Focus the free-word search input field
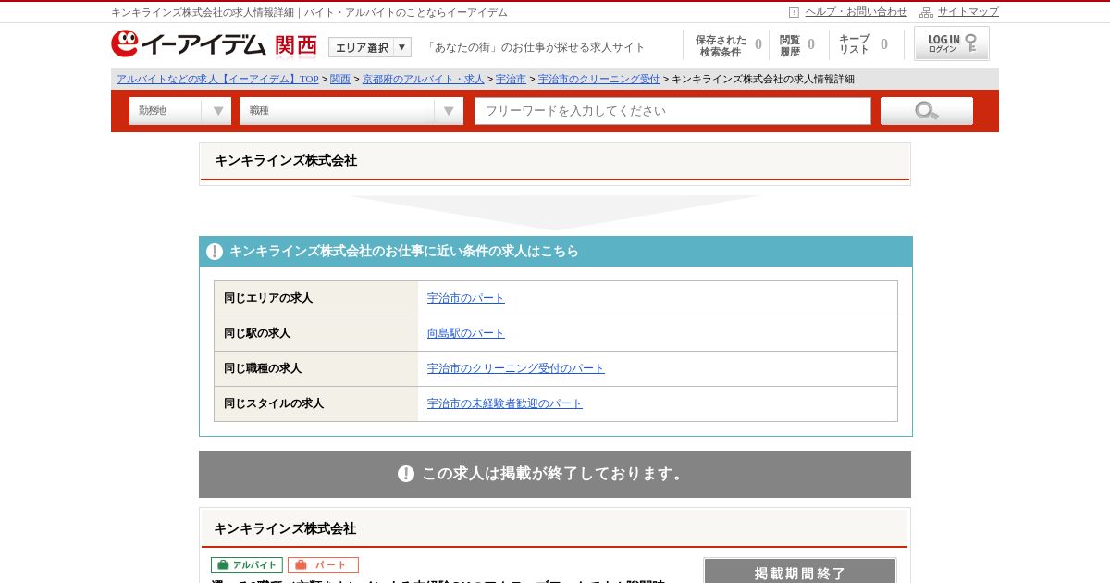 click(x=673, y=111)
